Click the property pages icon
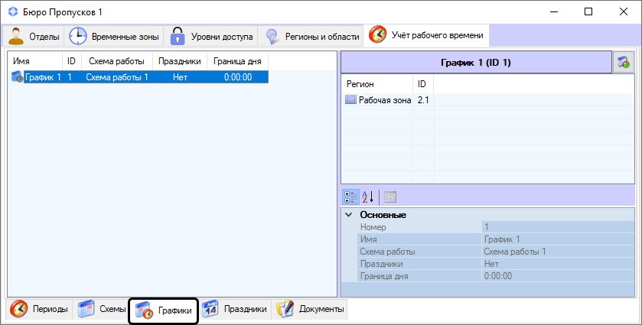642x325 pixels. 389,197
